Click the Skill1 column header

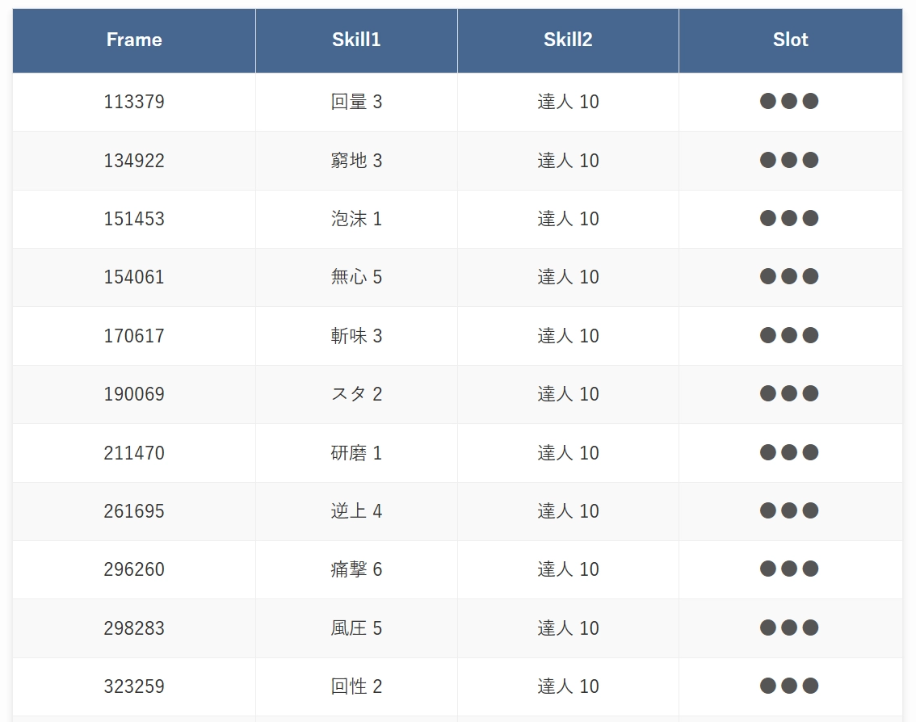click(x=356, y=40)
